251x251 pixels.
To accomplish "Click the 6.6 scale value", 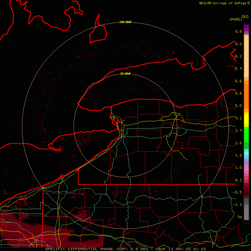I will coord(238,81).
